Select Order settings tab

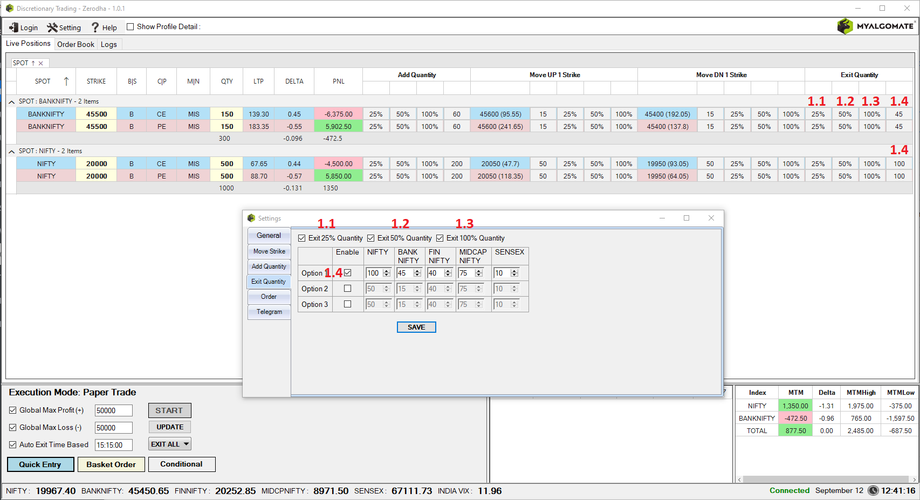[269, 297]
